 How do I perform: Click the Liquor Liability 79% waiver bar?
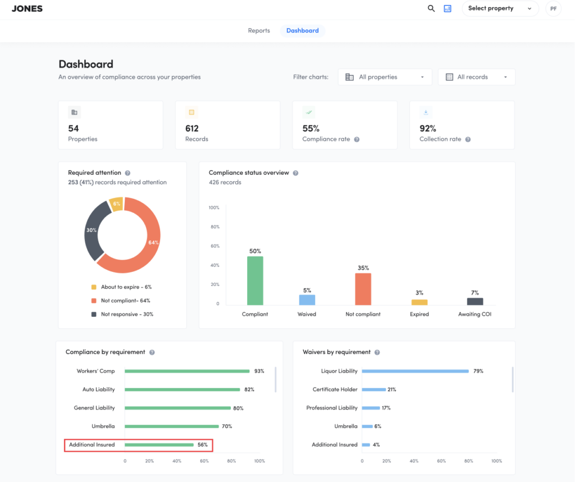(x=415, y=371)
